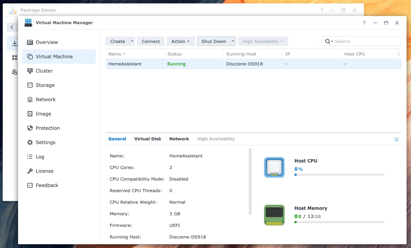The image size is (411, 248).
Task: Click the Create button
Action: pos(118,41)
